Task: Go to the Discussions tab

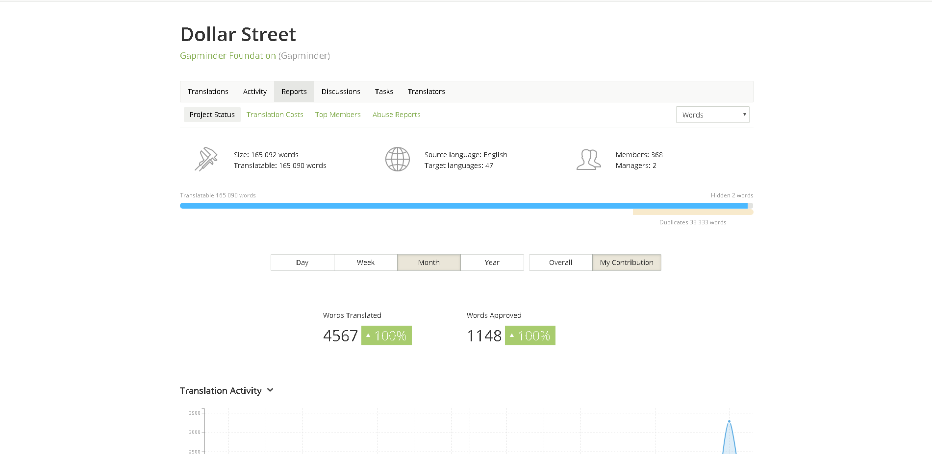Action: coord(341,92)
